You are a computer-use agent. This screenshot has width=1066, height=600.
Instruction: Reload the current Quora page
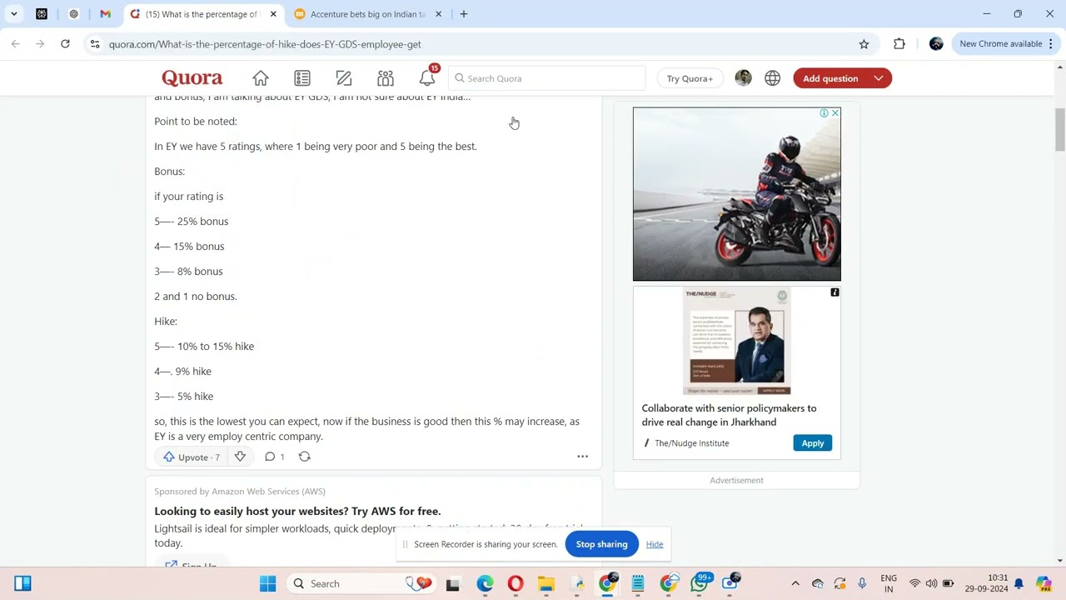[65, 44]
